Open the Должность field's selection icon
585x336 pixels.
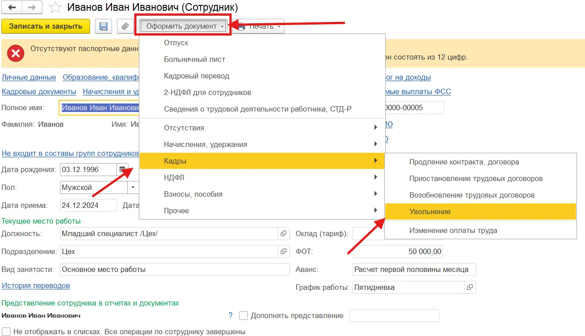[x=284, y=234]
